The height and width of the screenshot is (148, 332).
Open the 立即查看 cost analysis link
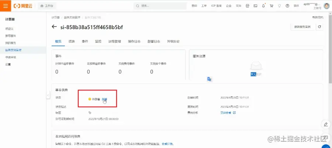click(226, 113)
